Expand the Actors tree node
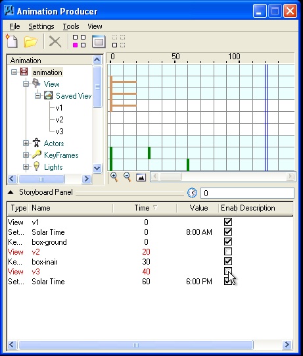 26,143
